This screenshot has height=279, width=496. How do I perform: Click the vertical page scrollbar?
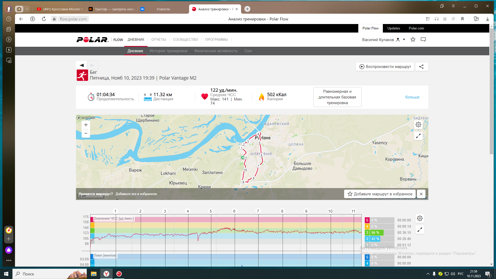click(x=491, y=91)
